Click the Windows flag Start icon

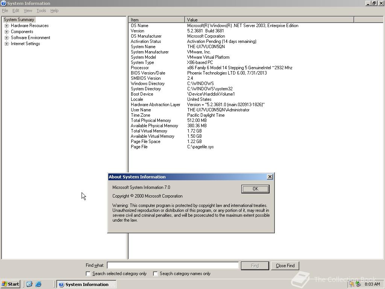4,284
